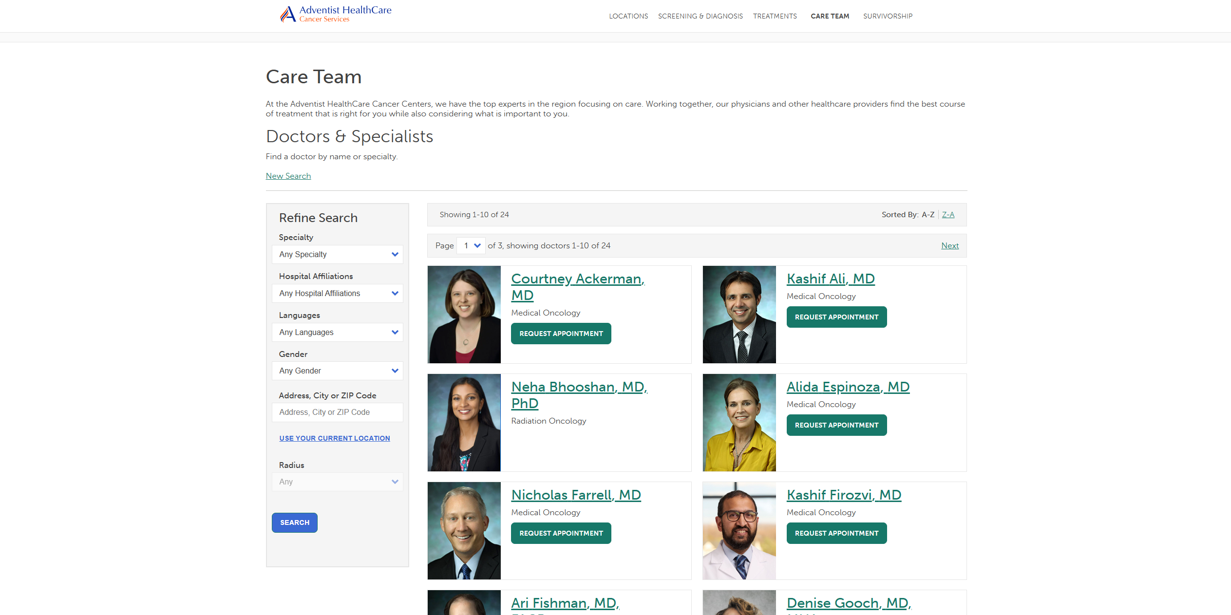Sort doctors Z-A

(947, 214)
